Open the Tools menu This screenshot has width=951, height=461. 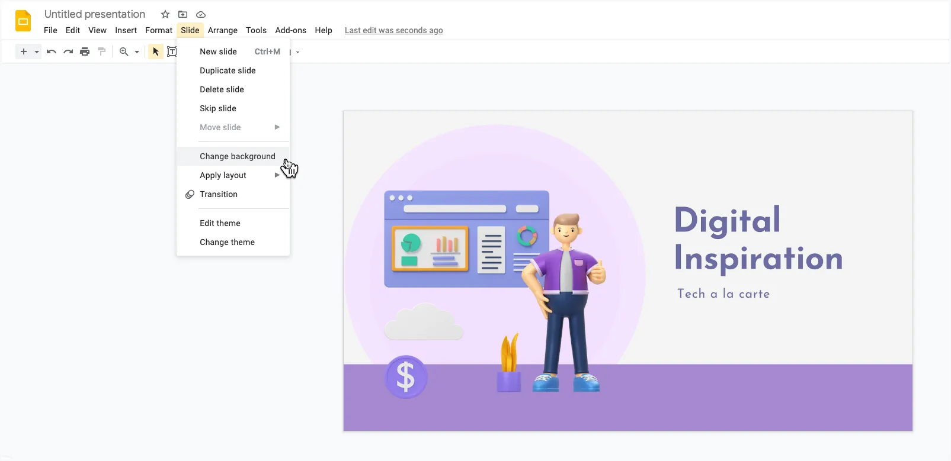click(x=256, y=30)
